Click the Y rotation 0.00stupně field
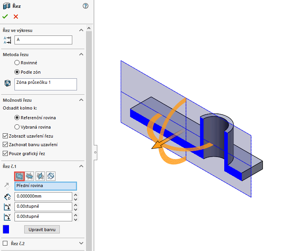Viewport: 293px width, 251px height. [43, 217]
